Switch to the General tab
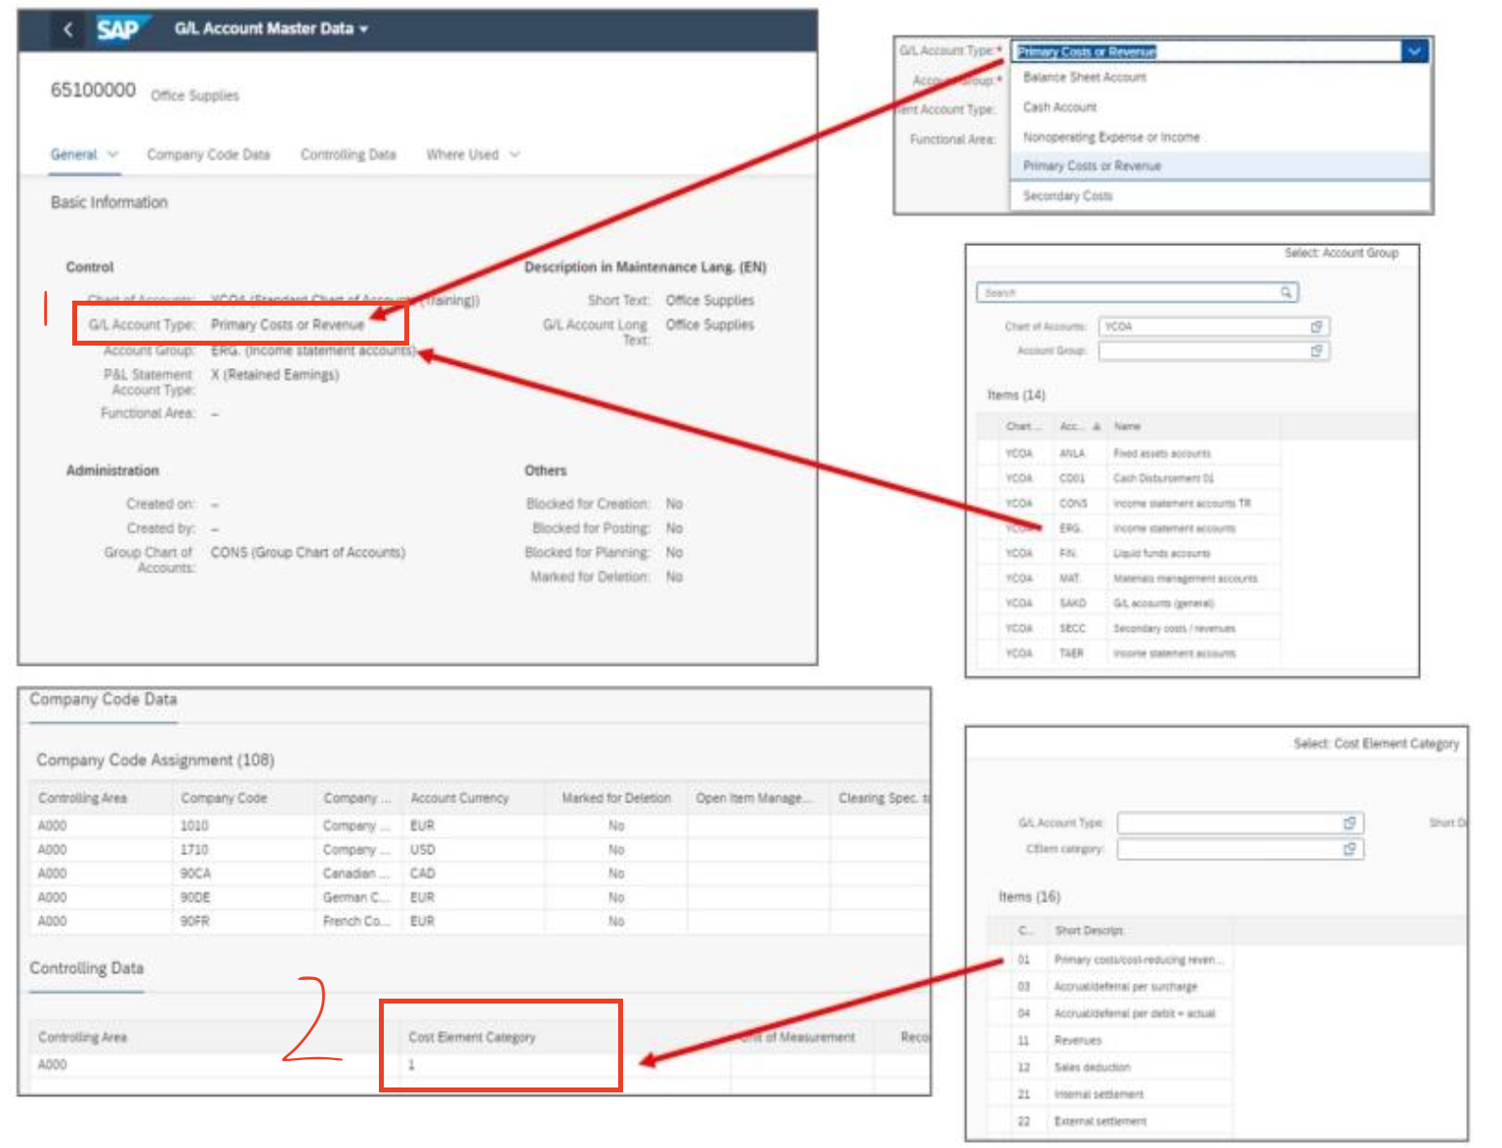Viewport: 1502px width, 1148px height. pos(73,154)
